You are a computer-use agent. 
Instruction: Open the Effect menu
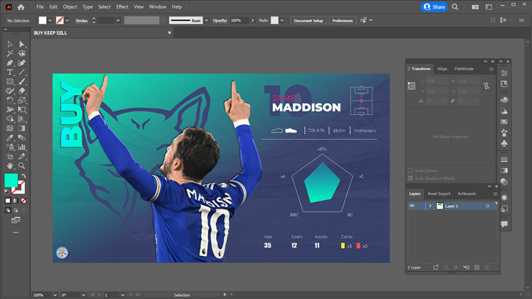pos(122,7)
